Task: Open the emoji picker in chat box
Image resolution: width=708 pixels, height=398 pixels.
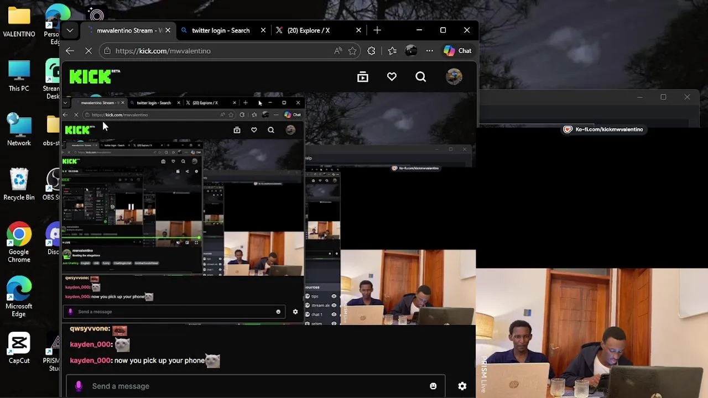Action: (x=433, y=386)
